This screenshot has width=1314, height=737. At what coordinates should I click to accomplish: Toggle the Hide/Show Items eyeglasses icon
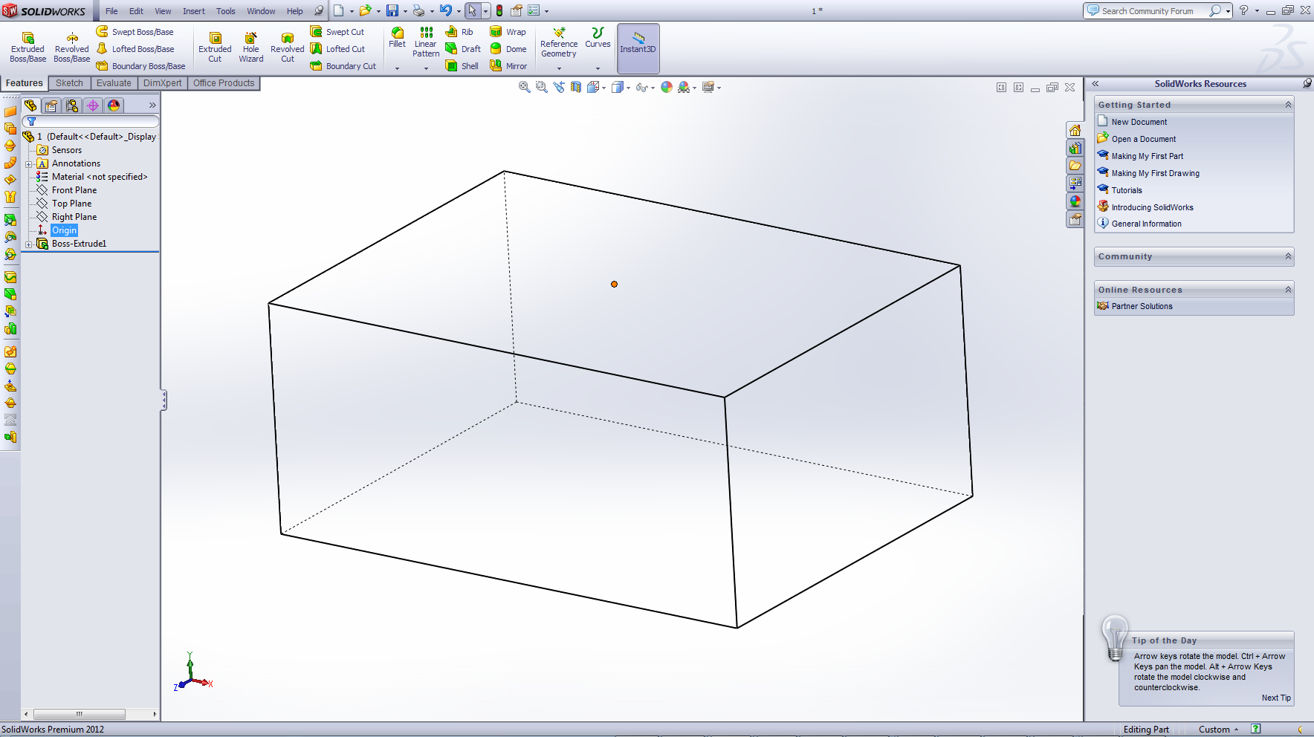[x=642, y=87]
